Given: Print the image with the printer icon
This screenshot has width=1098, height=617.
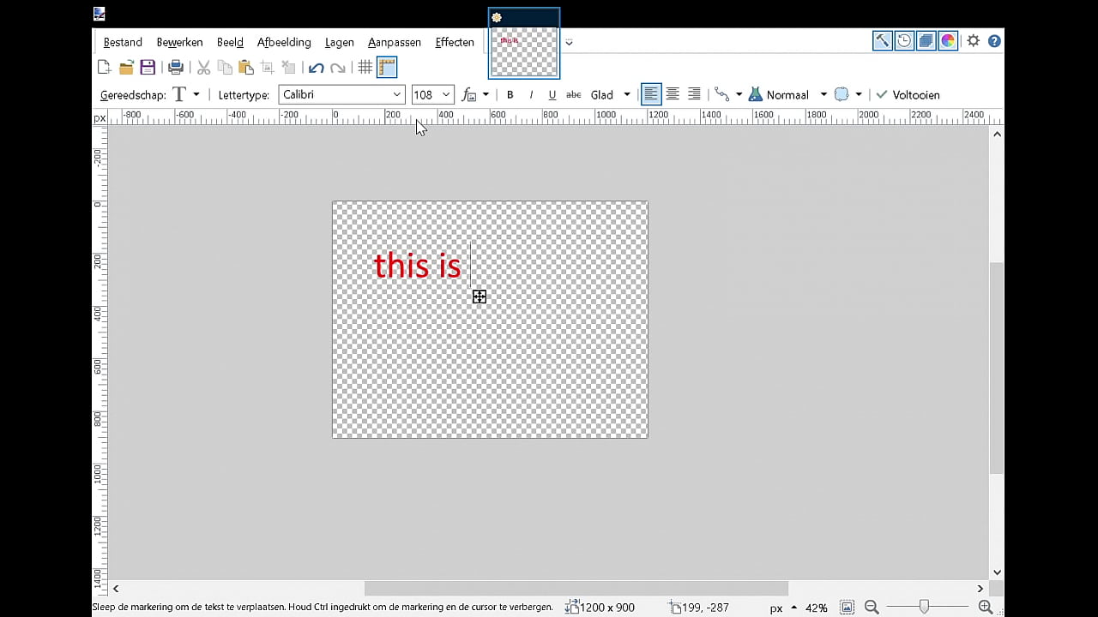Looking at the screenshot, I should coord(176,68).
